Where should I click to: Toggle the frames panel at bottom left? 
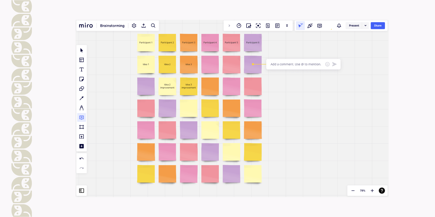(x=82, y=191)
